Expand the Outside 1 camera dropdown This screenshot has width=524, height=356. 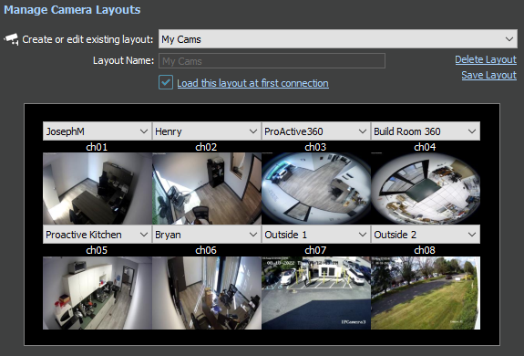tap(316, 235)
